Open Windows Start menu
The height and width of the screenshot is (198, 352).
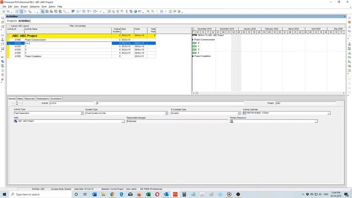pyautogui.click(x=4, y=194)
